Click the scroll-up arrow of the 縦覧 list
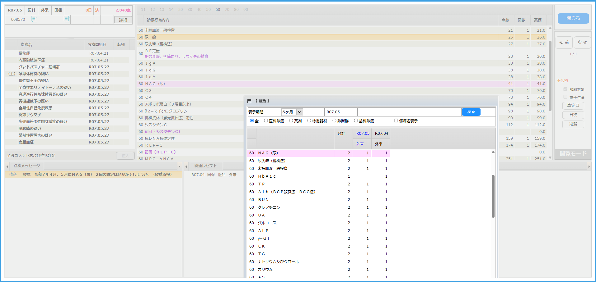Screen dimensions: 596x282 pos(493,152)
